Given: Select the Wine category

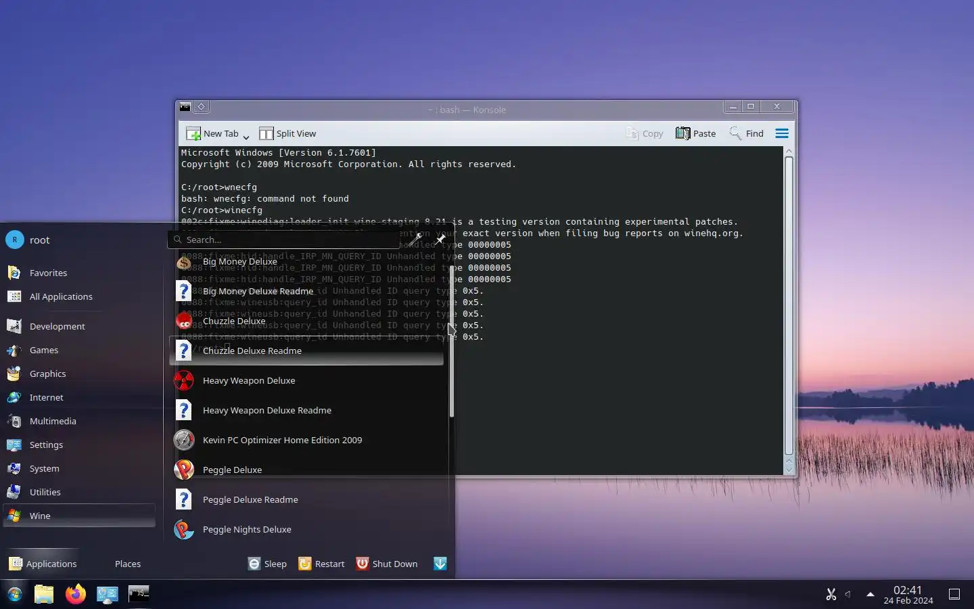Looking at the screenshot, I should [x=80, y=516].
